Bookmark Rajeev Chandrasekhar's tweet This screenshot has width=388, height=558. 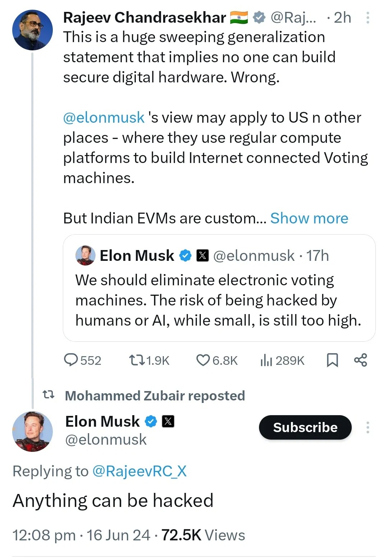coord(332,360)
